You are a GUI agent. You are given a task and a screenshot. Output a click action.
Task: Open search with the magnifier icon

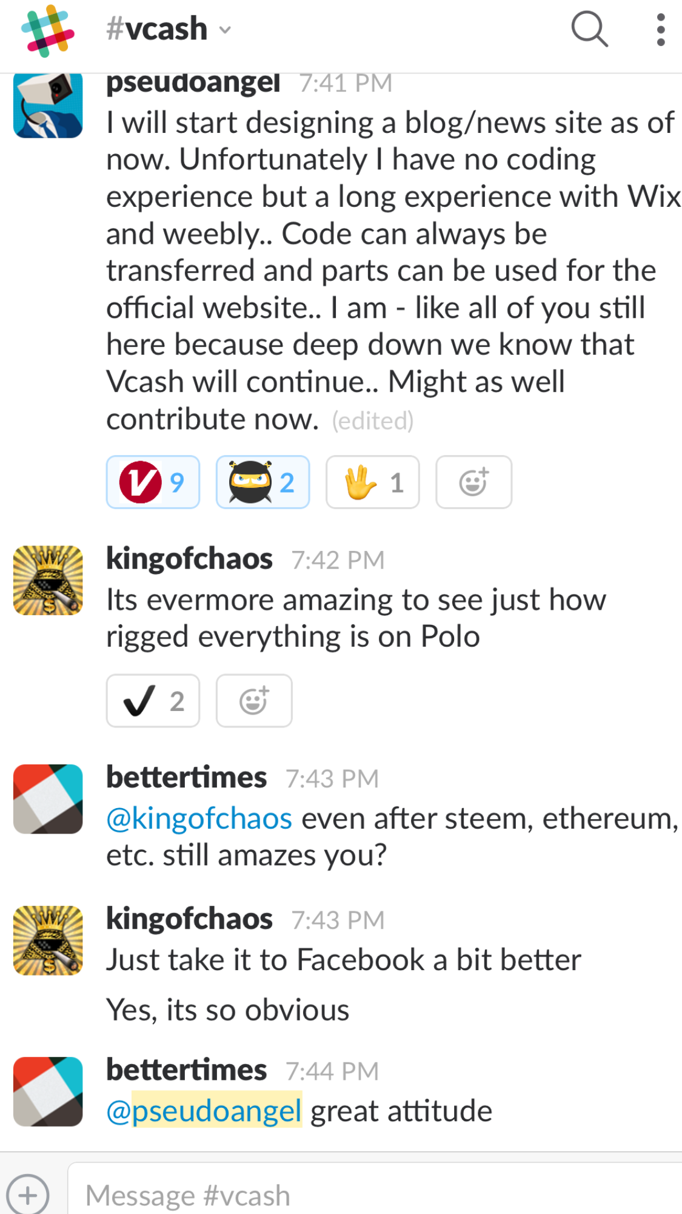click(589, 29)
